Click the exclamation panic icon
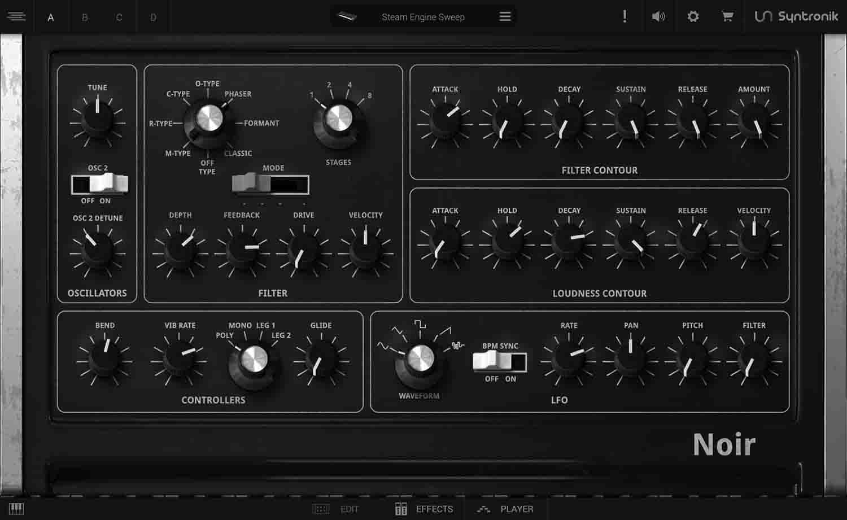 (625, 16)
